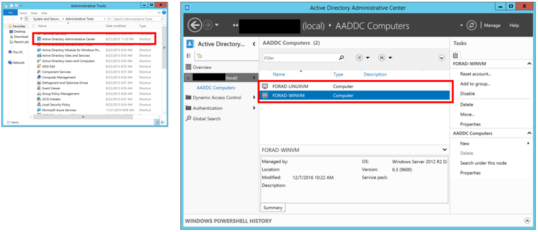The height and width of the screenshot is (232, 538).
Task: Open Properties under FORAD-WINVM tasks
Action: click(470, 124)
